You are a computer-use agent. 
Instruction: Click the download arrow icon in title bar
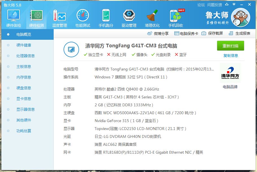227,4
